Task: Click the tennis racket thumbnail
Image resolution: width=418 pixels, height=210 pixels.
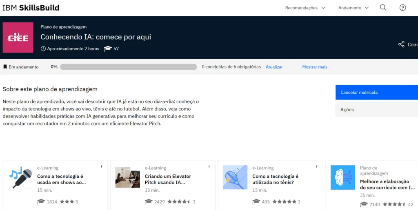Action: [235, 177]
